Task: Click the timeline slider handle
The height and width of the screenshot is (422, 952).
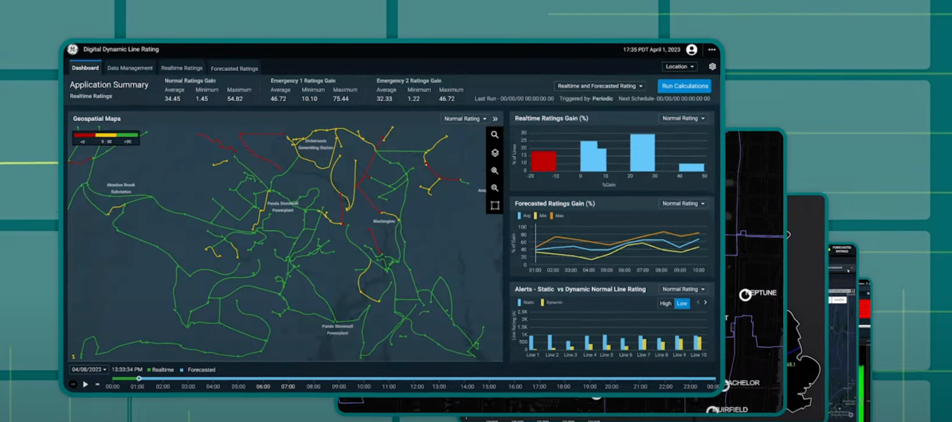Action: click(x=139, y=378)
